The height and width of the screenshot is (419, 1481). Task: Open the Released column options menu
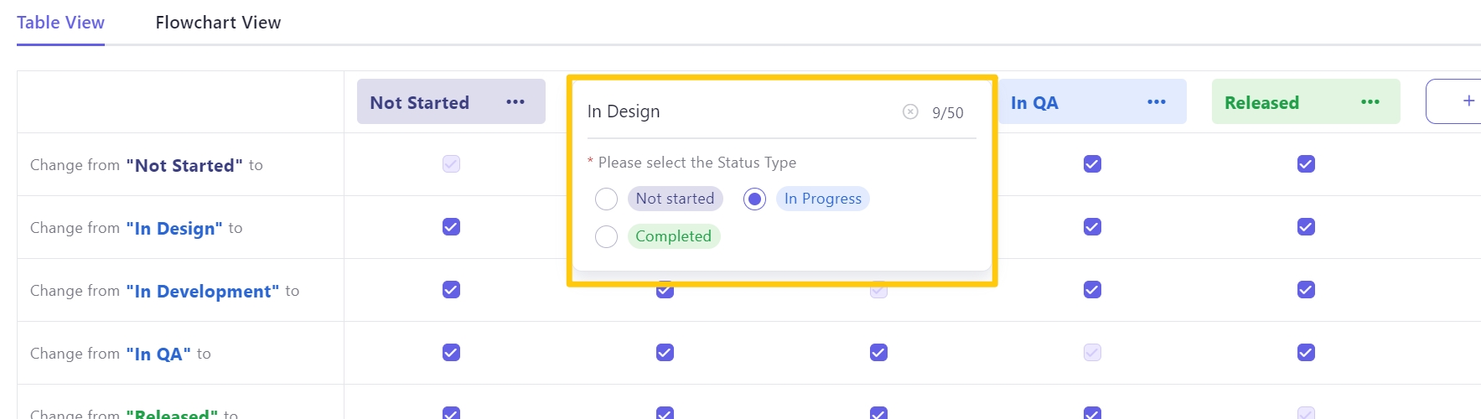tap(1370, 102)
